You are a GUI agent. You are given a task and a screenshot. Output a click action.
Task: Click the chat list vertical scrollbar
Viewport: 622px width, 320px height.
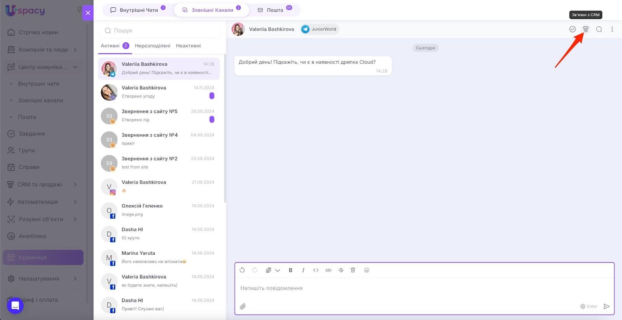225,128
